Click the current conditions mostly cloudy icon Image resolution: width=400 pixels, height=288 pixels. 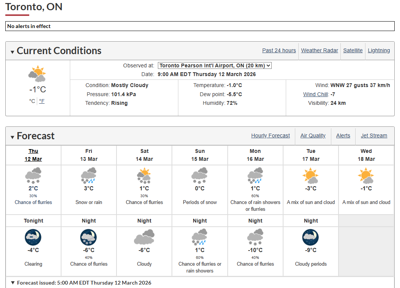(38, 74)
